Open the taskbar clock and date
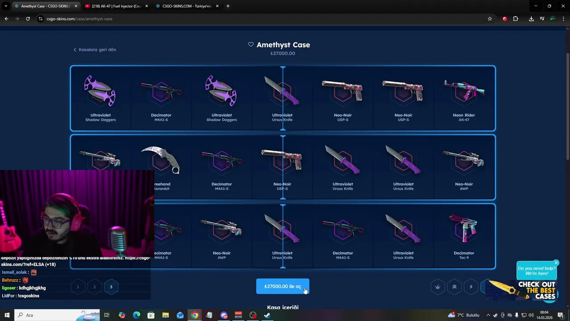Screen dimensions: 570x321 pos(544,315)
